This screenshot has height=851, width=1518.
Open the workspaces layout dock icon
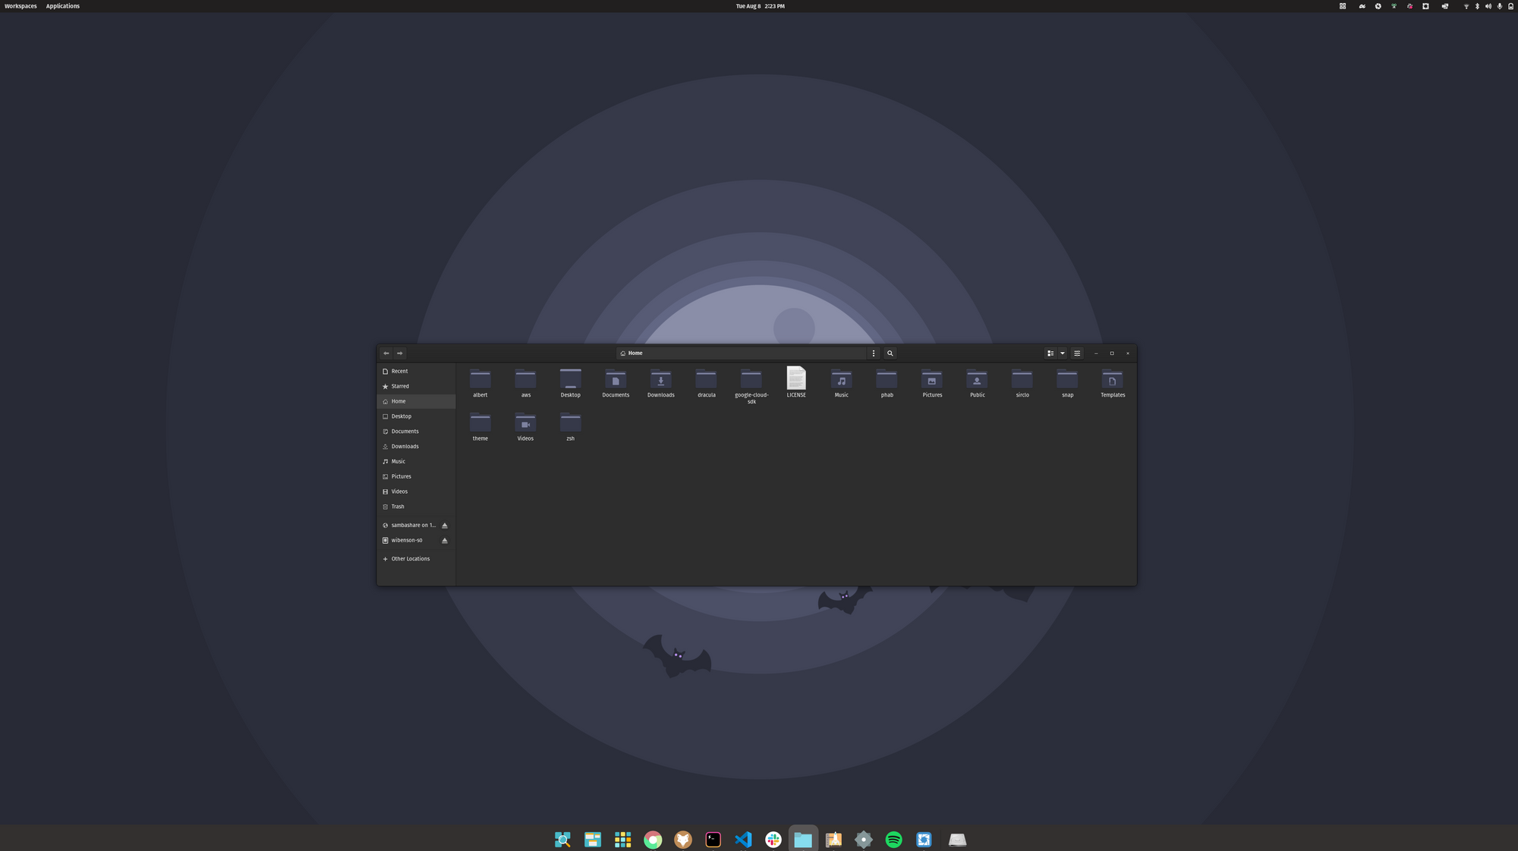pos(593,840)
